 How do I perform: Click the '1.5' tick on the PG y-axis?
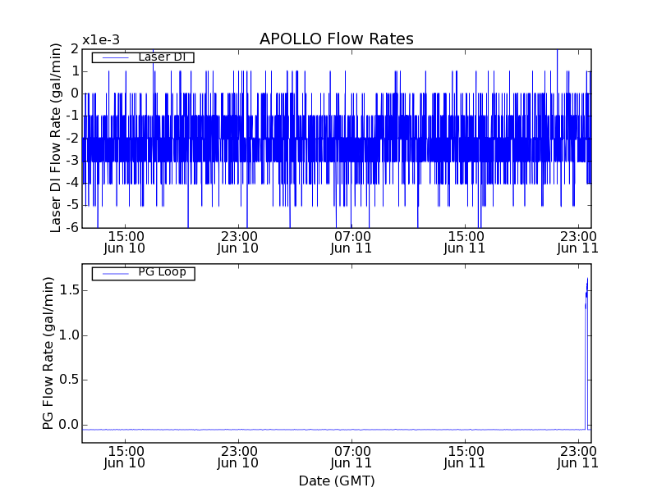[69, 290]
